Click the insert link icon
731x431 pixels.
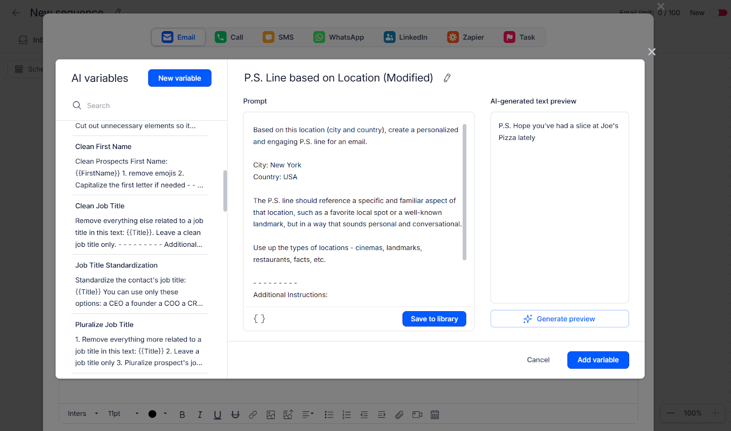253,415
